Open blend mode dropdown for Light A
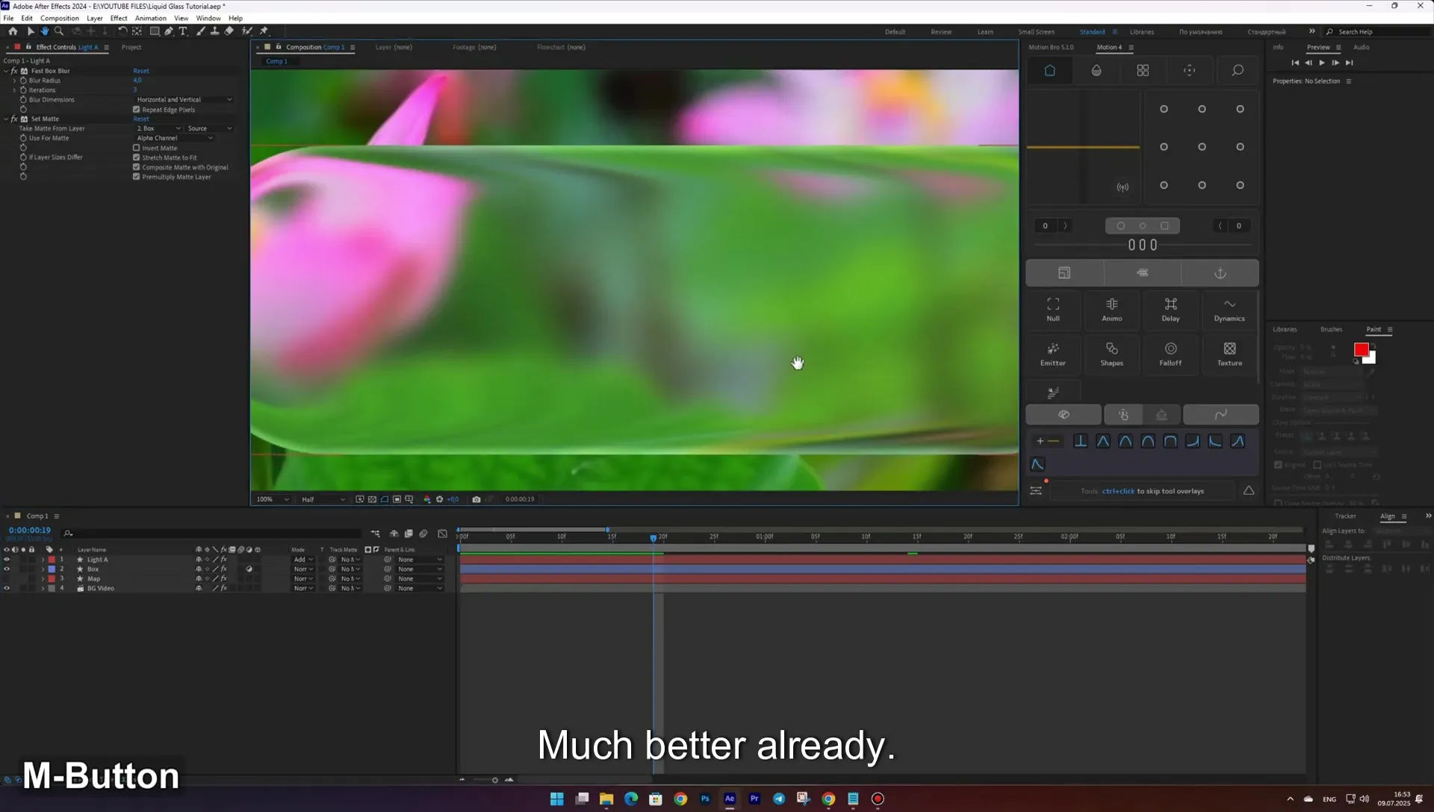This screenshot has width=1434, height=812. [302, 560]
